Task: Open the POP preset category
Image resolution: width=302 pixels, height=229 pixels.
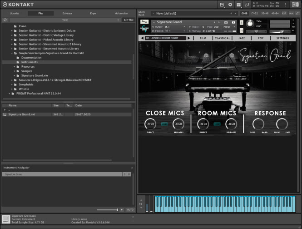Action: (261, 38)
